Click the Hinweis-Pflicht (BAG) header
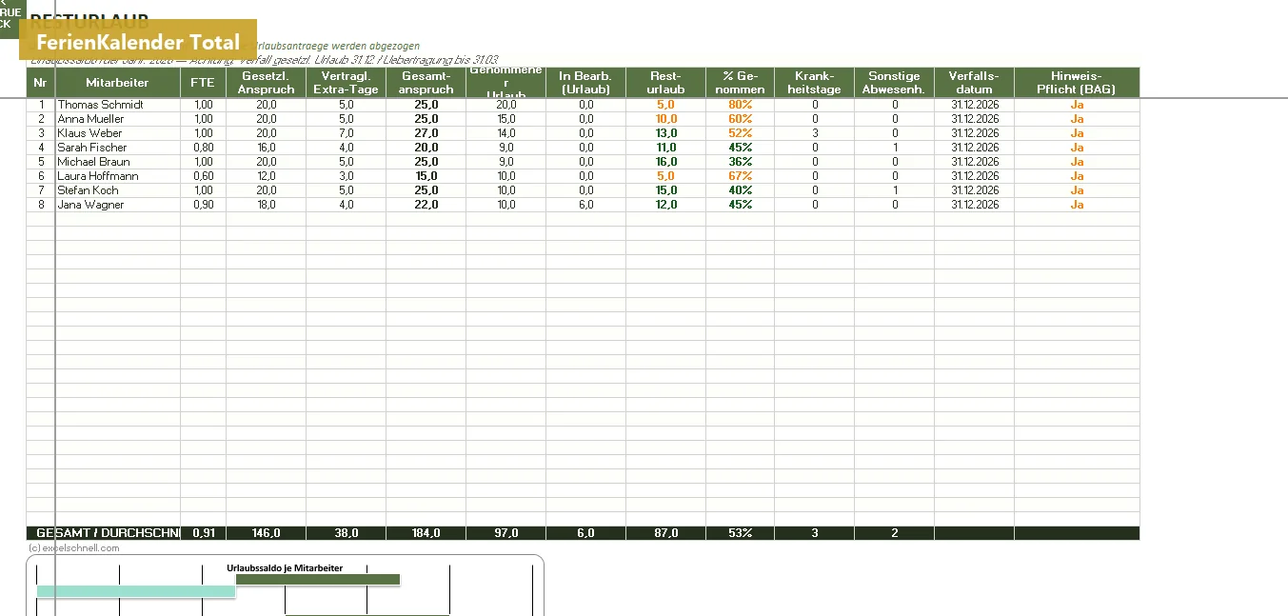Screen dimensions: 1288x616 pos(1077,83)
